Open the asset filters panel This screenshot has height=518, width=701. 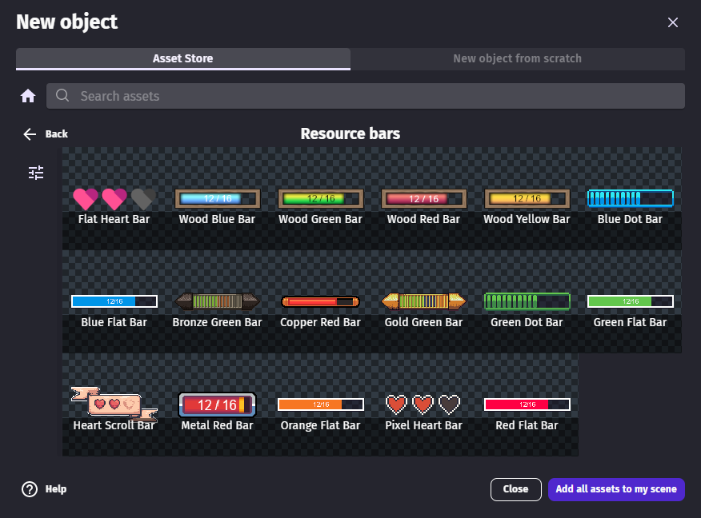(35, 173)
